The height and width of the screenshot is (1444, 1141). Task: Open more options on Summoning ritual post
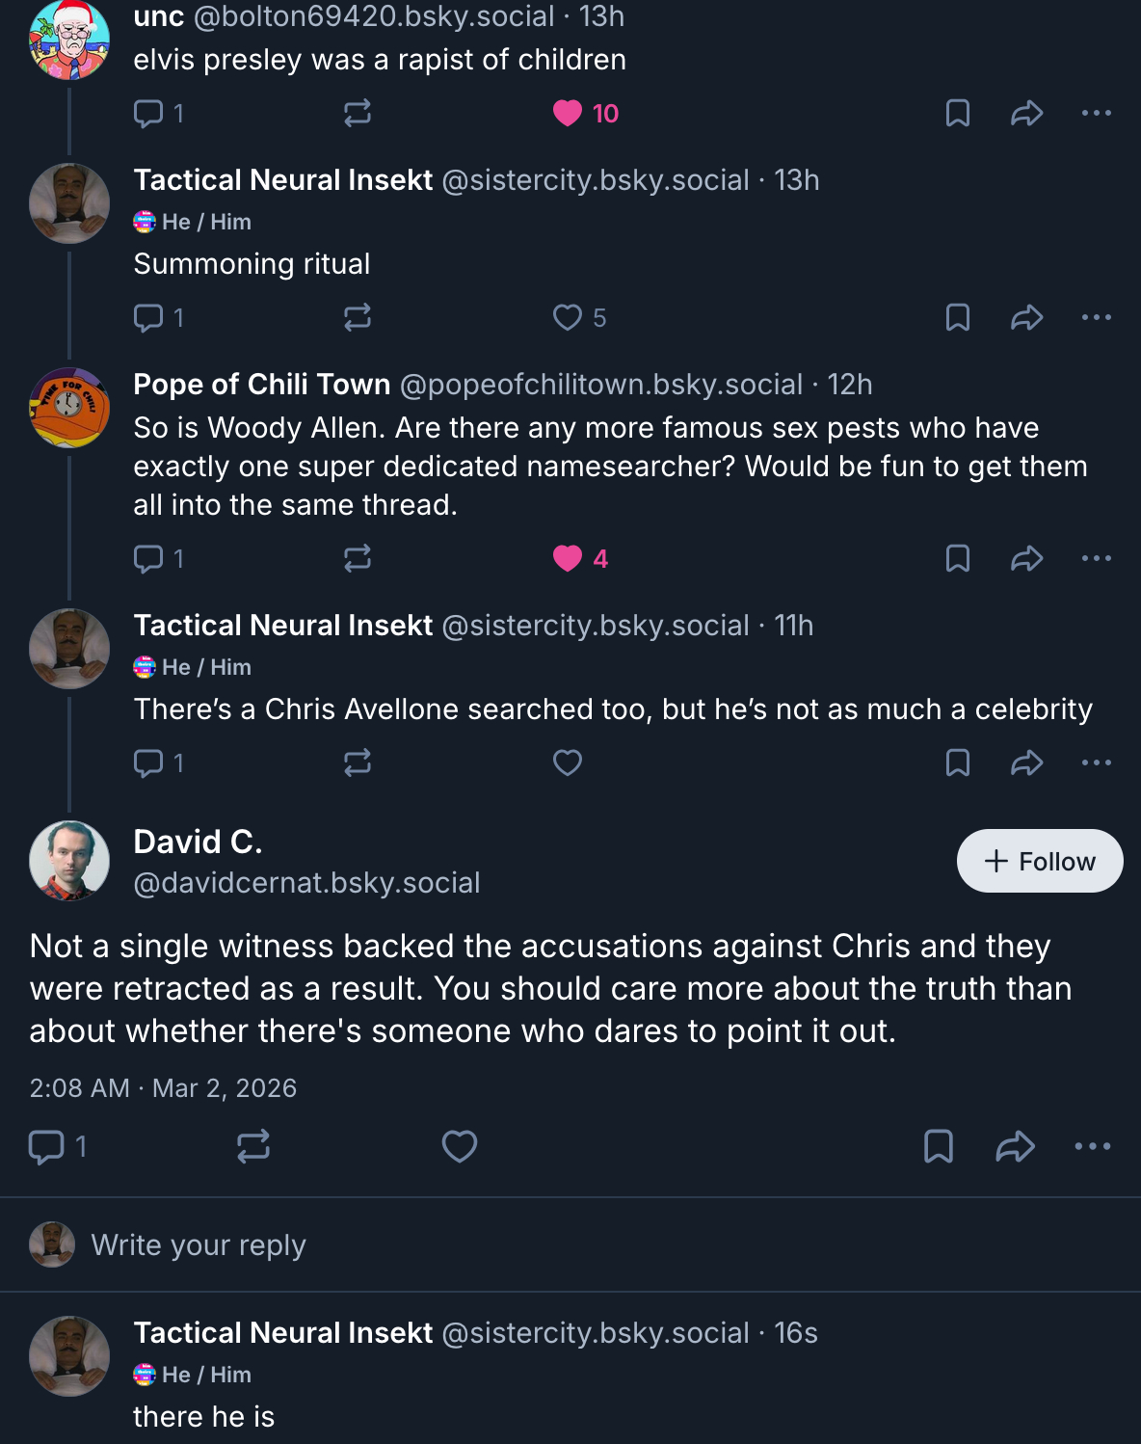click(x=1097, y=318)
